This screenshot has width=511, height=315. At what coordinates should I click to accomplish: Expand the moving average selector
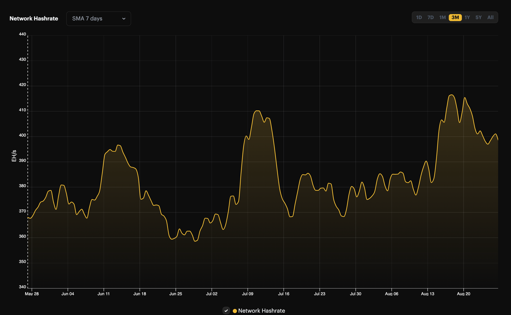[x=99, y=18]
